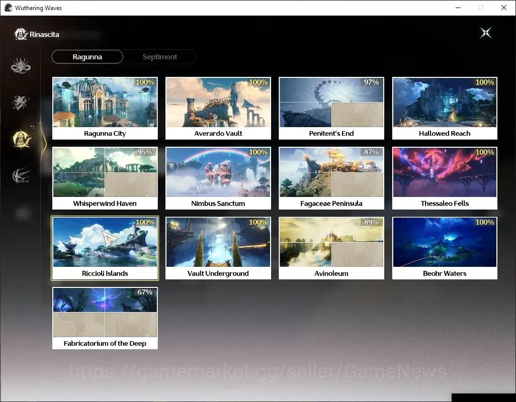Image resolution: width=516 pixels, height=402 pixels.
Task: Switch to the Ragunna tab
Action: click(x=87, y=57)
